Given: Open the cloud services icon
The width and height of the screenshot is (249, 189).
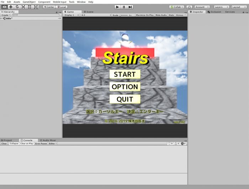Looking at the screenshot, I should tap(189, 7).
